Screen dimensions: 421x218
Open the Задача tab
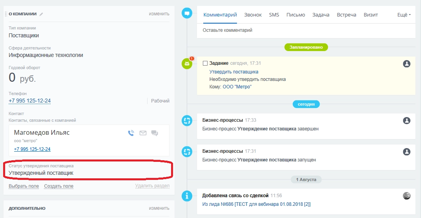pos(321,15)
